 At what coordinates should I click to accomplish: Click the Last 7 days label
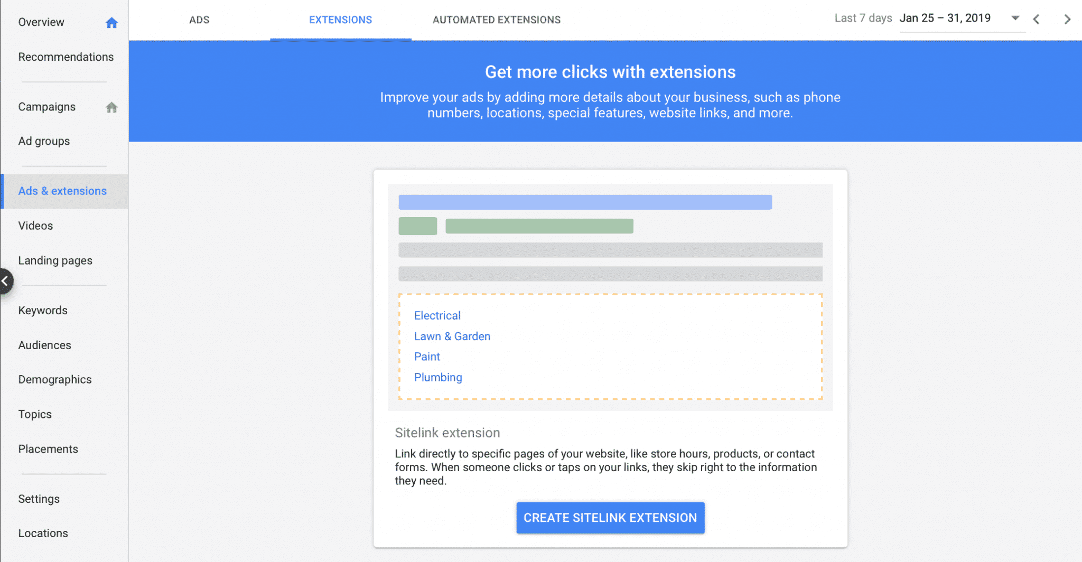coord(863,18)
